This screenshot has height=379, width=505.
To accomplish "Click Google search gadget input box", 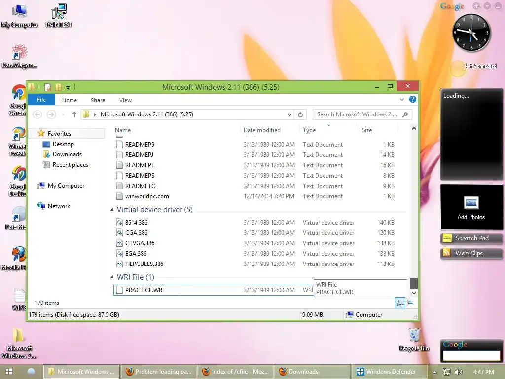I will click(471, 355).
